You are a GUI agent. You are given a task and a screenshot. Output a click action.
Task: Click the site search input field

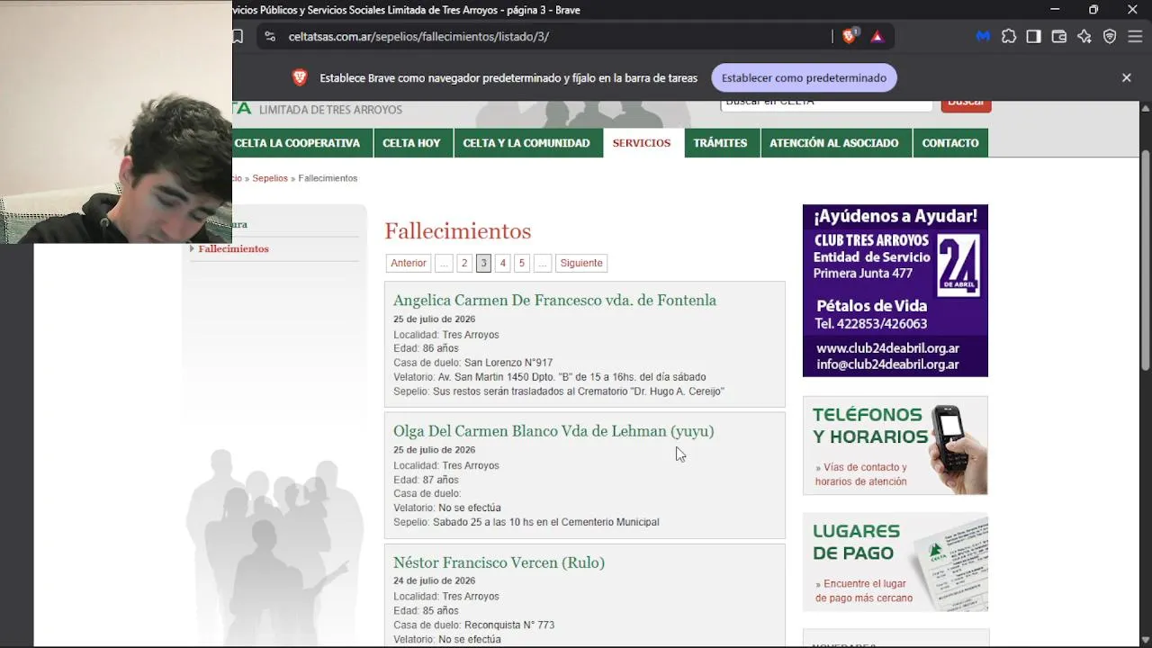coord(826,104)
